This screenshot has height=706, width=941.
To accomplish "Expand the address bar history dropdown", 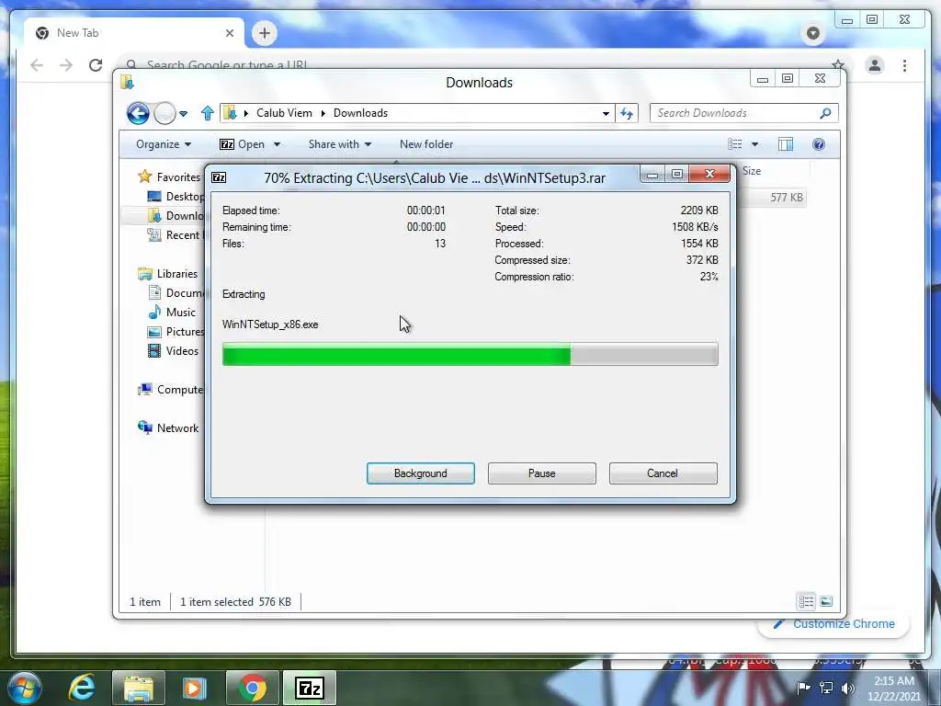I will click(606, 113).
